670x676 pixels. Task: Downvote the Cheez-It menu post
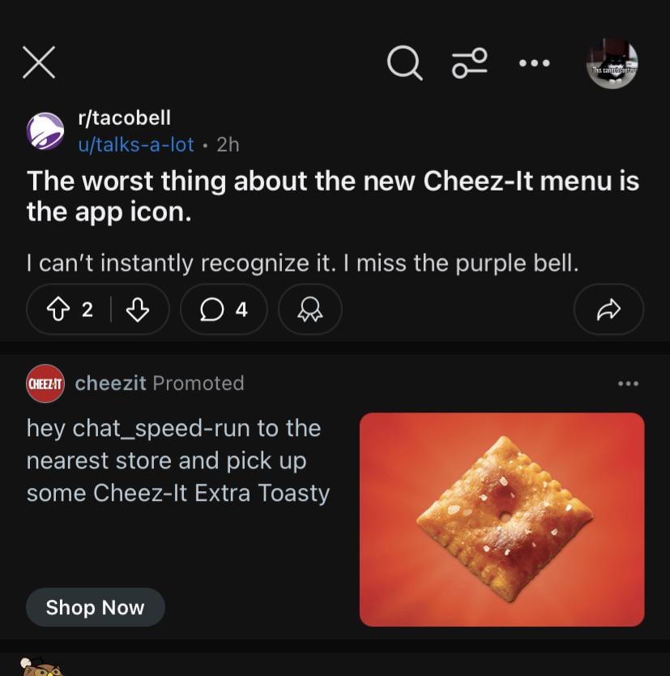click(139, 309)
